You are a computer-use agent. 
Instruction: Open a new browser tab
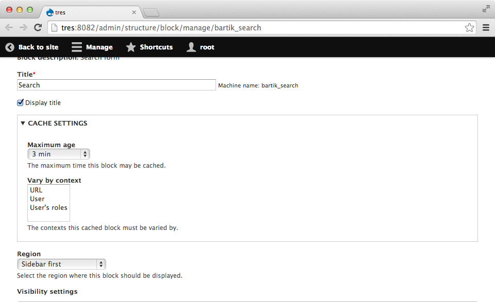point(151,12)
